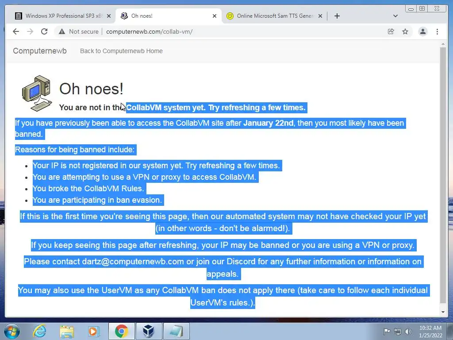
Task: Click 'You broke the CollabVM Rules.' item
Action: coord(88,189)
